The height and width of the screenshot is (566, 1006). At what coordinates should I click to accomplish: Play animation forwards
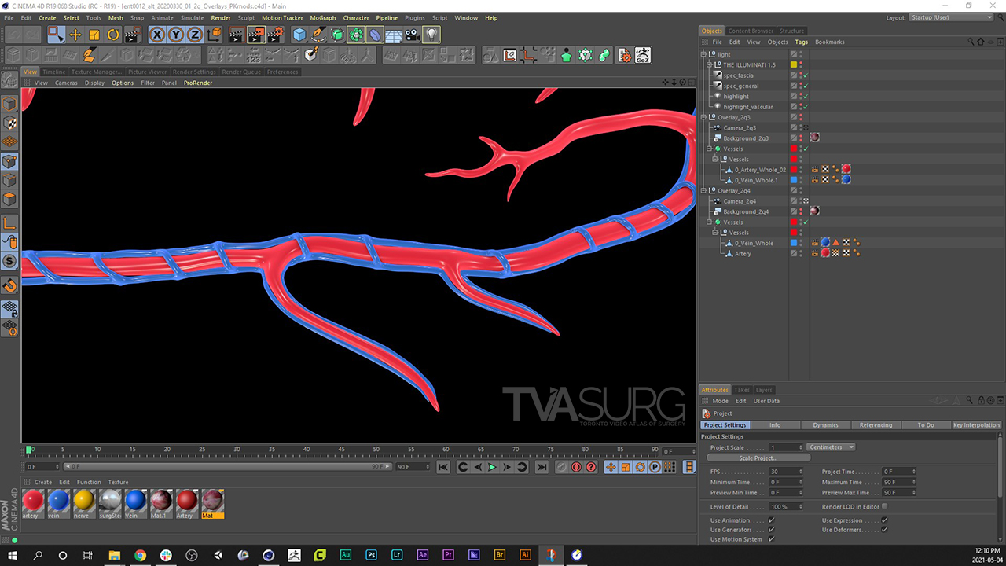click(492, 467)
